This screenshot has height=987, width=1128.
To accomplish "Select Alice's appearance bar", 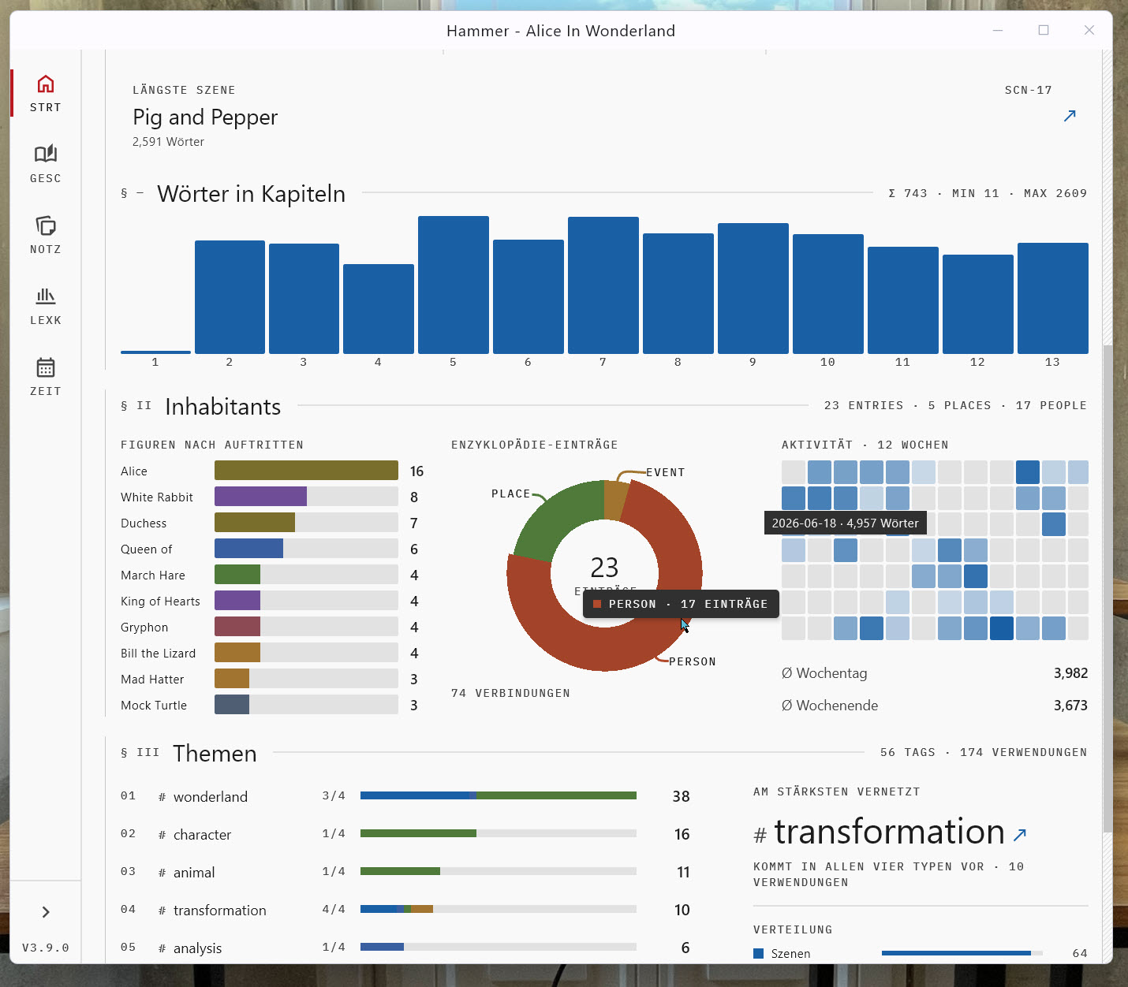I will coord(306,471).
